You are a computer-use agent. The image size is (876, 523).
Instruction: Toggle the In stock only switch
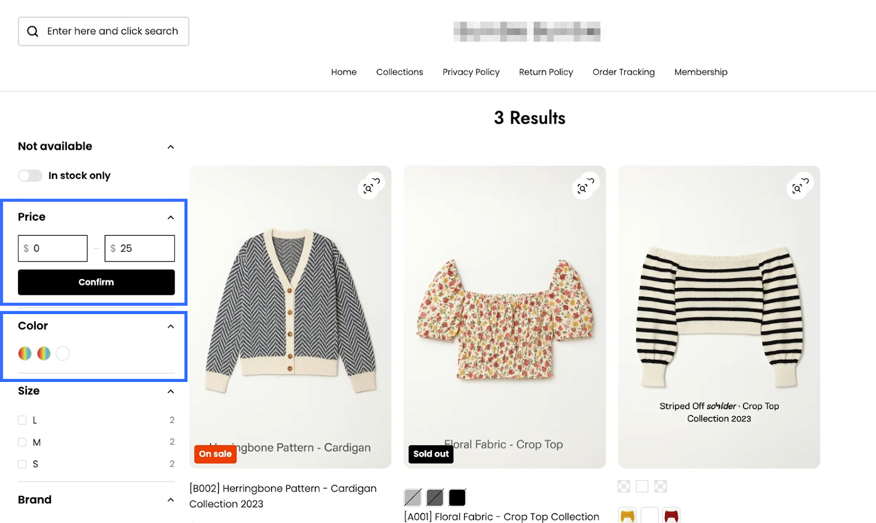30,176
